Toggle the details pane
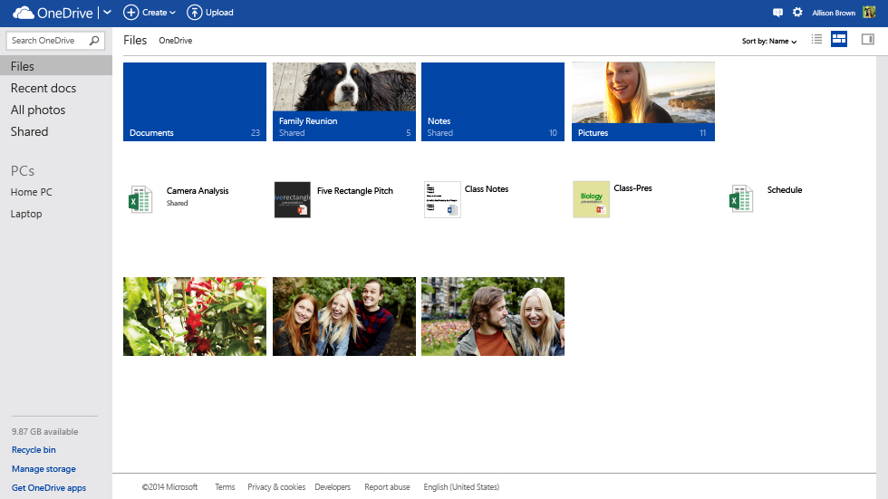Viewport: 888px width, 499px height. click(867, 40)
